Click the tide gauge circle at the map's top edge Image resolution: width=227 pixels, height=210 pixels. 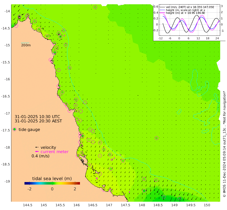[95, 7]
